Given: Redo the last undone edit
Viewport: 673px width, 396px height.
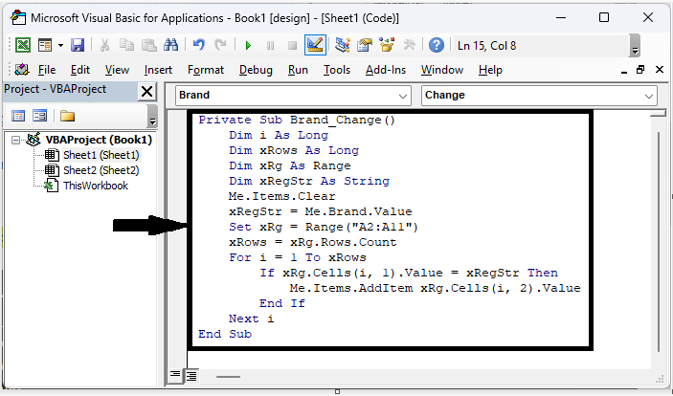Looking at the screenshot, I should point(220,45).
